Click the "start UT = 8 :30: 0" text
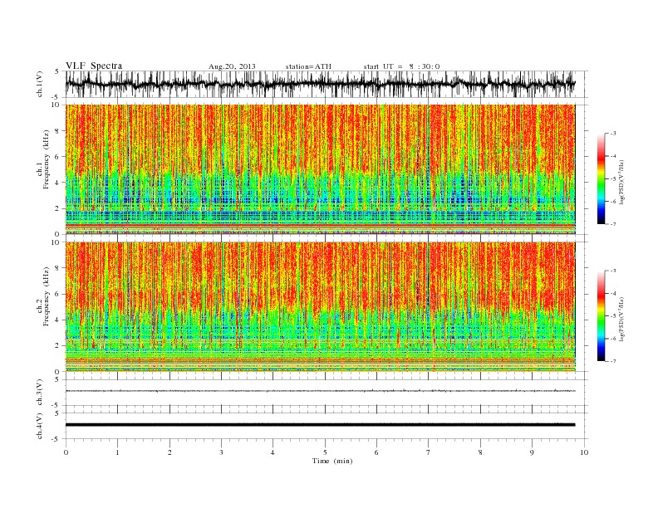 (x=401, y=66)
